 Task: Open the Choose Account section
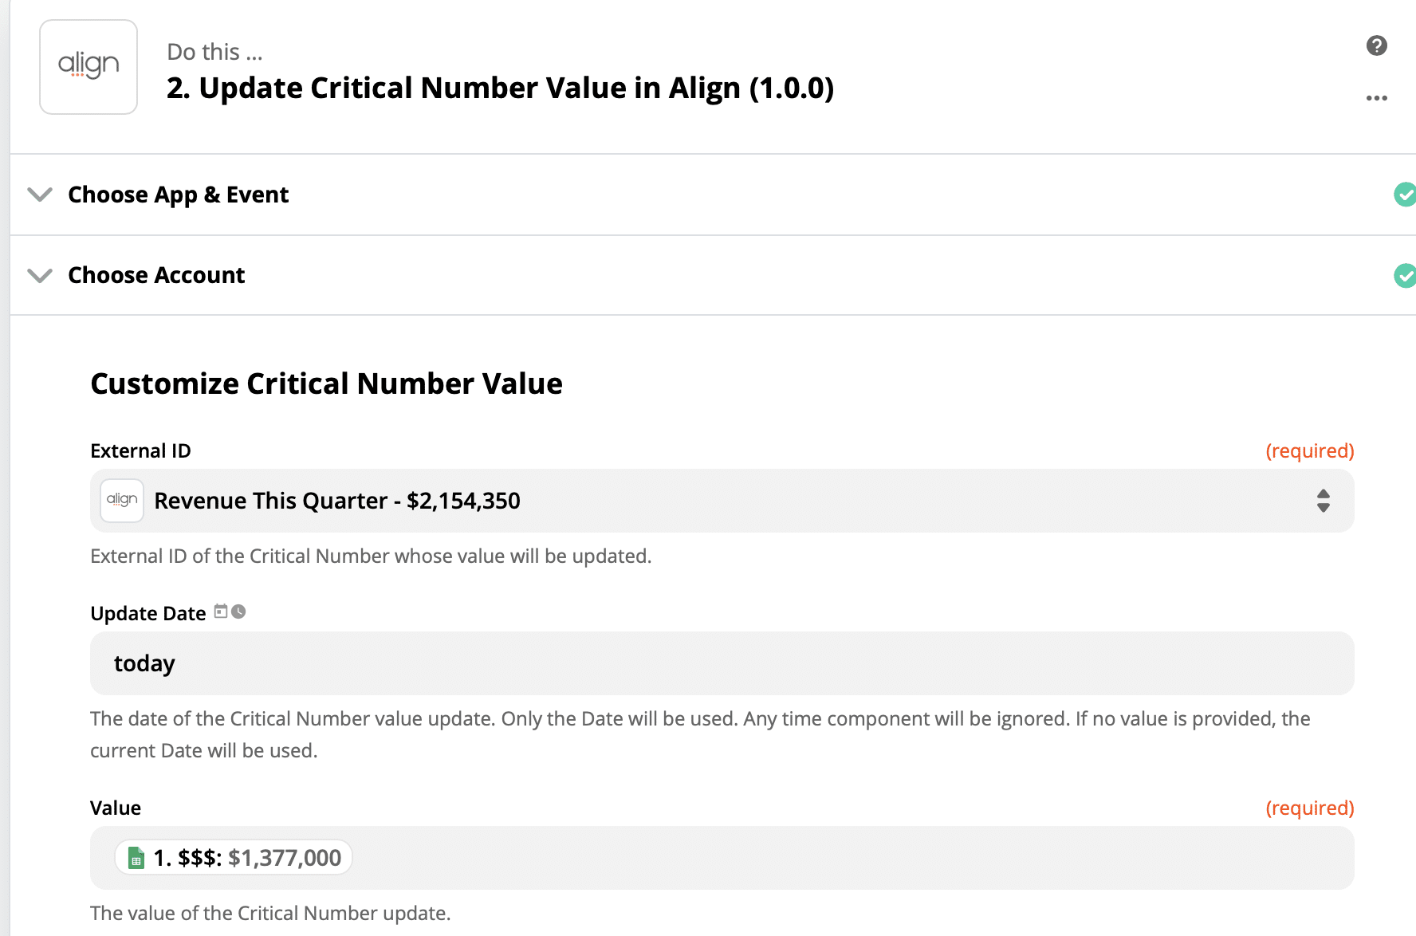156,275
